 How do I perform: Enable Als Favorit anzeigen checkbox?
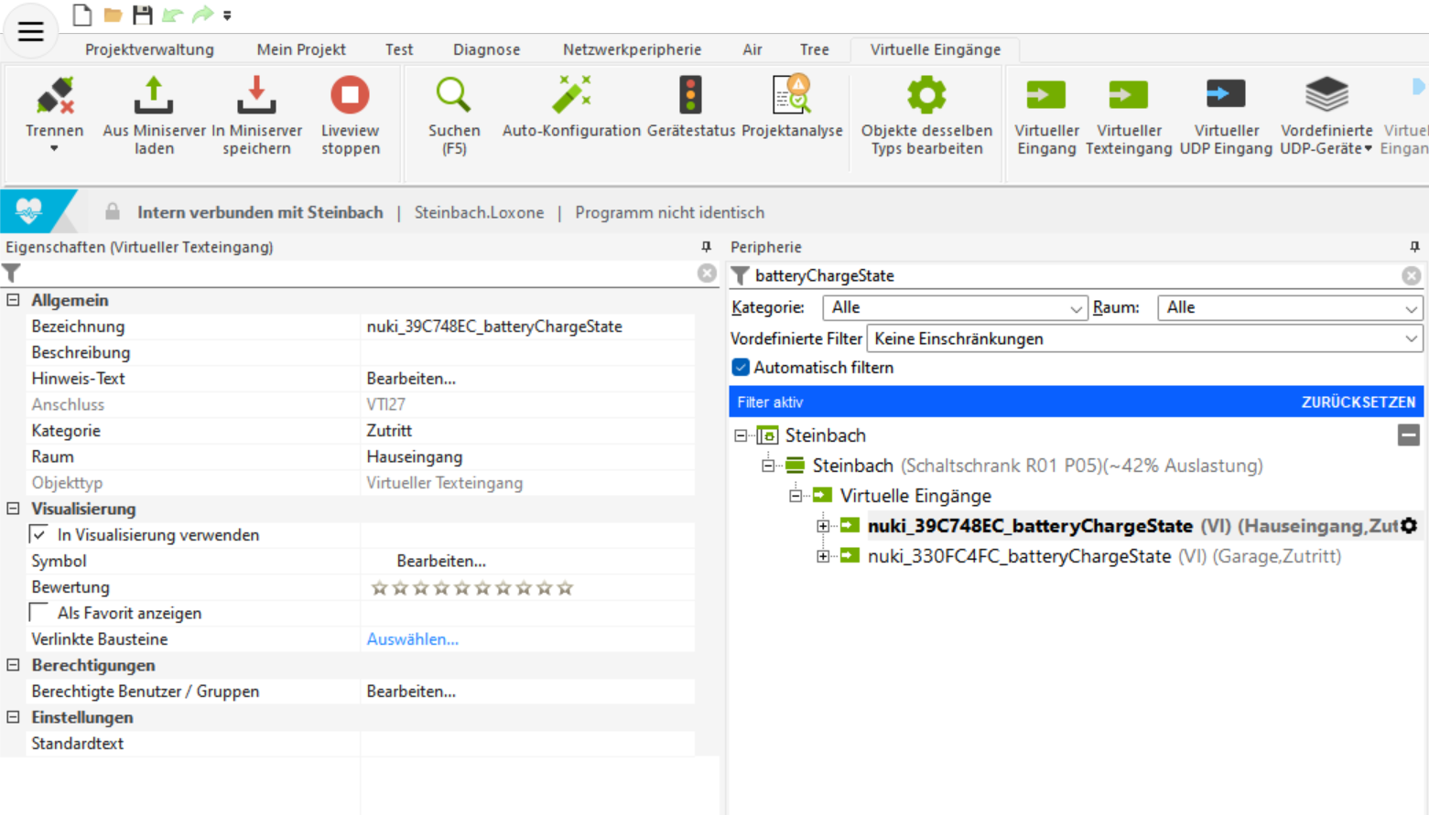pyautogui.click(x=39, y=613)
